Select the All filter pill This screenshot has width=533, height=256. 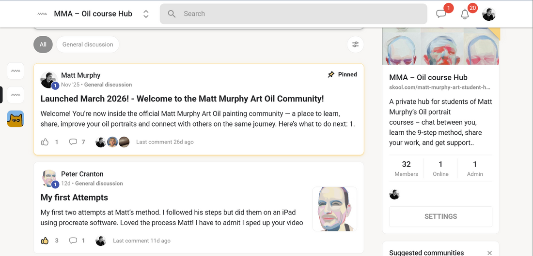(43, 44)
